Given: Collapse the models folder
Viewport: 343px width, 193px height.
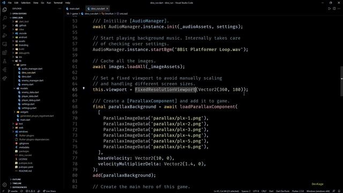Looking at the screenshot, I should click(x=24, y=88).
